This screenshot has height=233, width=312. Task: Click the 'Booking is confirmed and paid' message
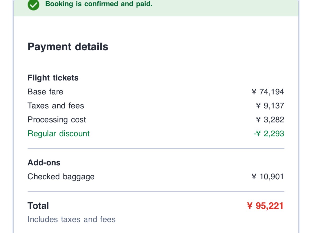tap(99, 4)
